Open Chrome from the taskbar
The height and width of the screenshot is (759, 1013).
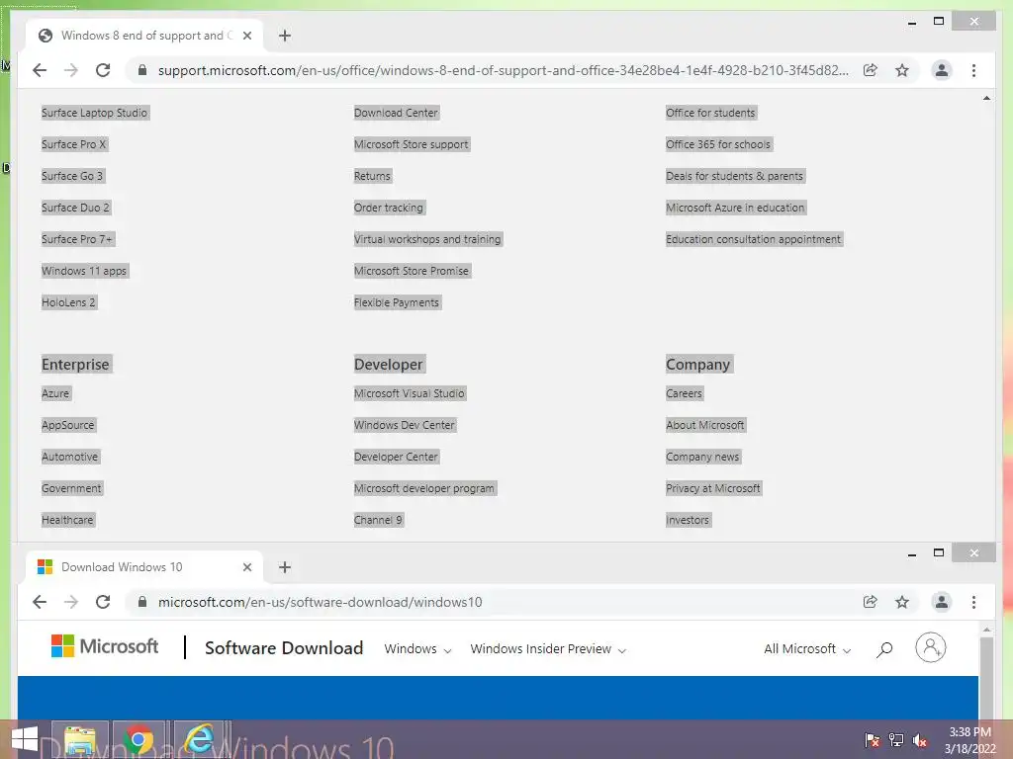tap(138, 740)
